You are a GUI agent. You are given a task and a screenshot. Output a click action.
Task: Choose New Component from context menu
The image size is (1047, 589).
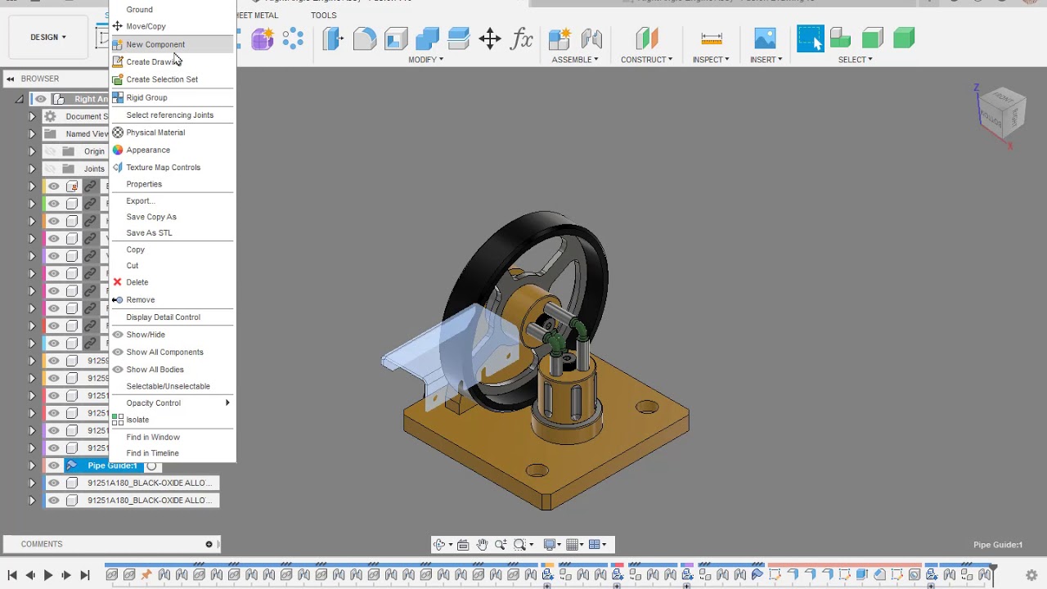click(x=173, y=44)
